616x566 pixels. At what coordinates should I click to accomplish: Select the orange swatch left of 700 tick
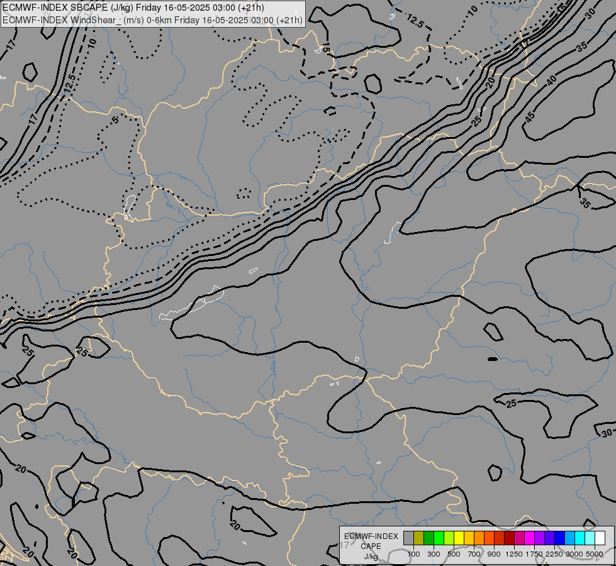click(x=479, y=538)
